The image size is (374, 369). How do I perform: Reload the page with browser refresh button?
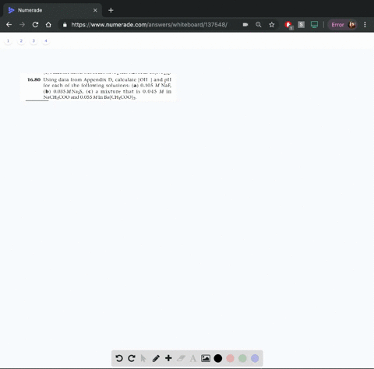[35, 25]
